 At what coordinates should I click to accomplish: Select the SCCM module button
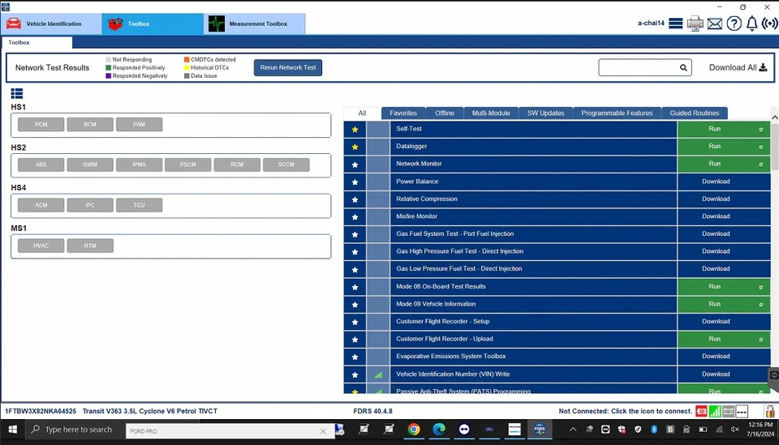[x=286, y=165]
